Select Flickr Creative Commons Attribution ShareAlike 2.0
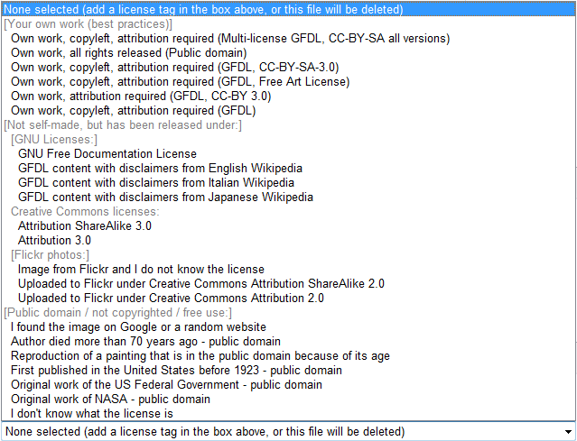 pyautogui.click(x=200, y=284)
